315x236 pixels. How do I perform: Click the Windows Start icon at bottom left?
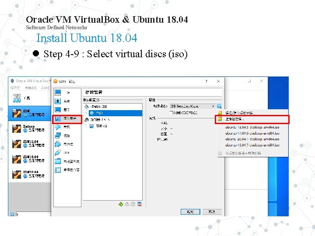point(12,214)
